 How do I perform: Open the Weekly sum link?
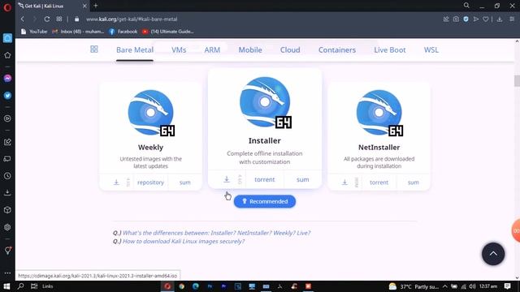point(185,182)
